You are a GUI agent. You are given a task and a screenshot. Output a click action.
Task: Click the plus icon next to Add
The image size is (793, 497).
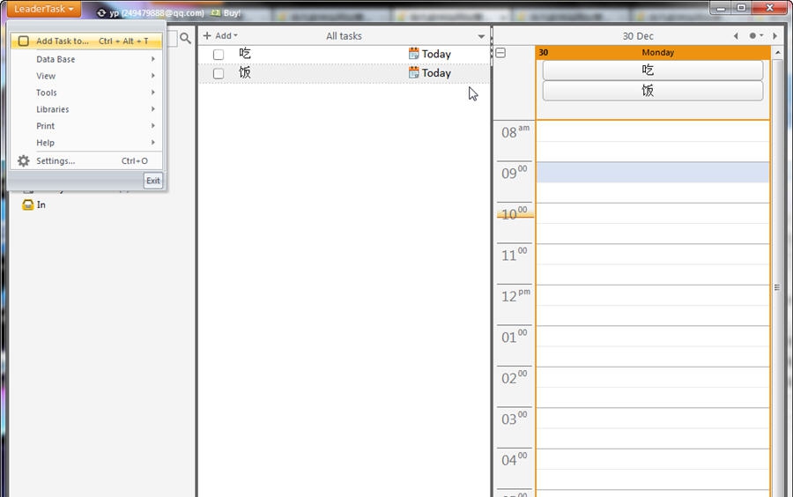207,35
